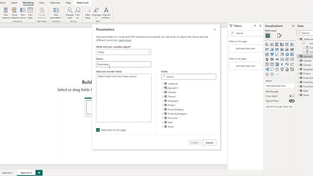Choose the donut chart visual
Viewport: 313px width, 176px height.
287,54
